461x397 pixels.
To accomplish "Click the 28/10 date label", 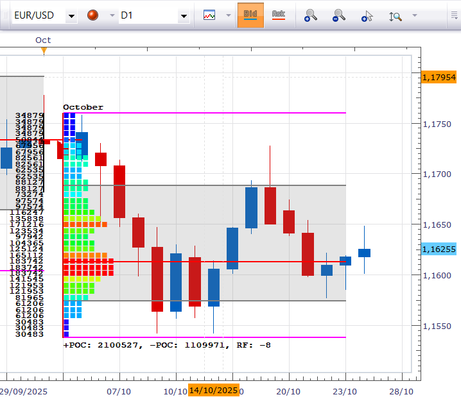I will point(401,391).
